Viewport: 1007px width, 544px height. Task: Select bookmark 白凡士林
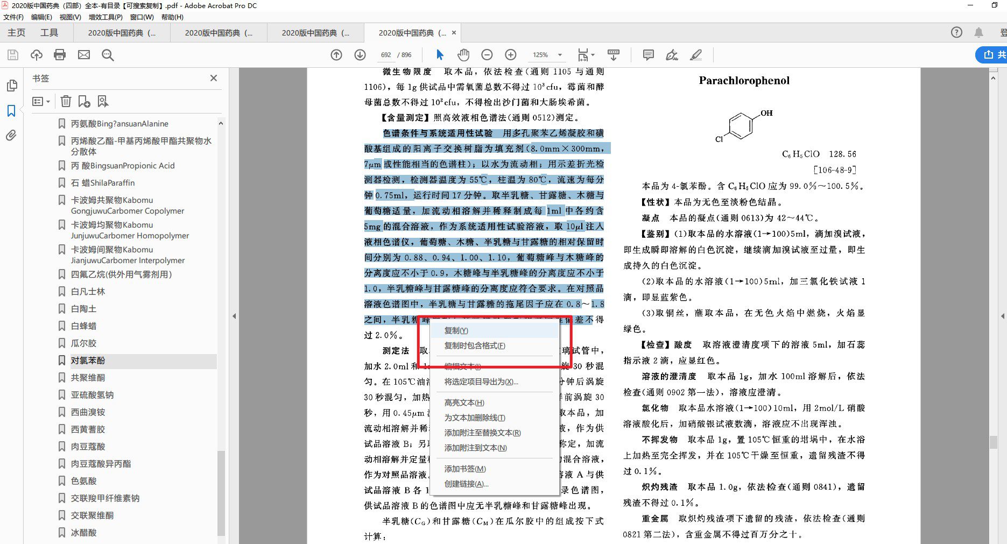tap(88, 292)
